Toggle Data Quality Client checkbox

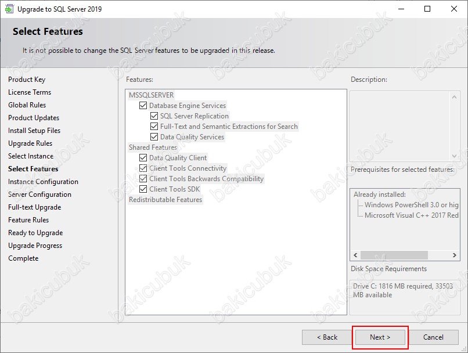click(x=143, y=157)
